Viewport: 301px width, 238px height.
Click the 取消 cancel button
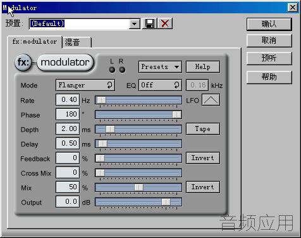point(269,41)
